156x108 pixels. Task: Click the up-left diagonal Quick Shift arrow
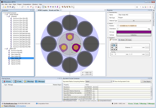click(x=112, y=45)
